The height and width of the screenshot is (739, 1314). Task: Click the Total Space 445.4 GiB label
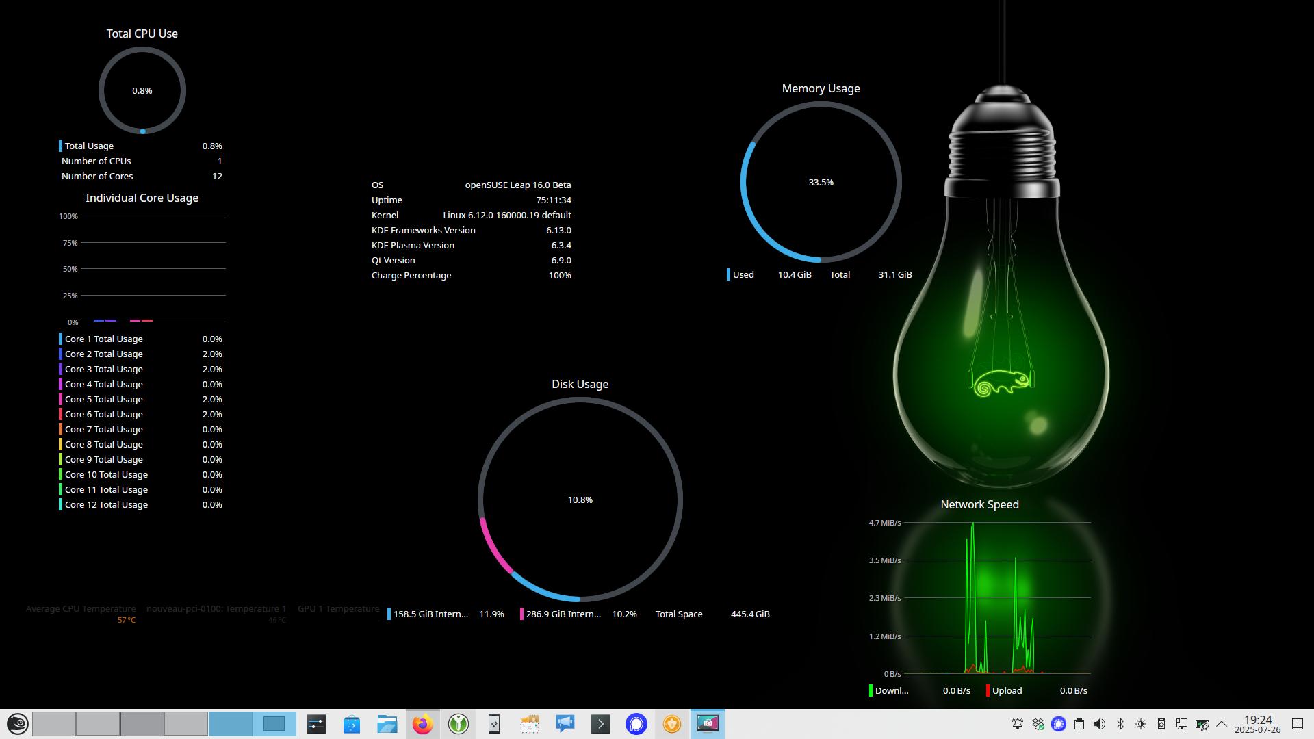pos(712,614)
